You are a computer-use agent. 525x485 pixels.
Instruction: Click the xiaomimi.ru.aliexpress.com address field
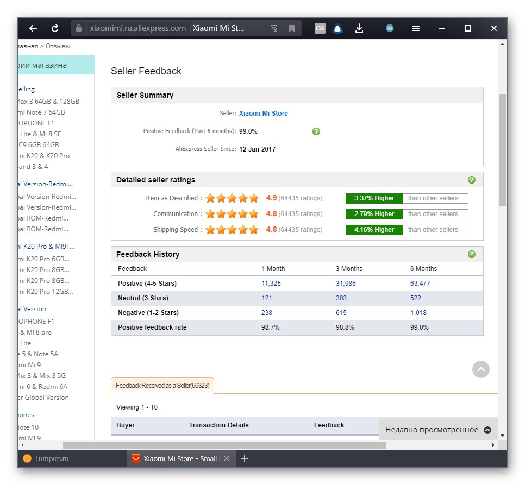[x=137, y=28]
